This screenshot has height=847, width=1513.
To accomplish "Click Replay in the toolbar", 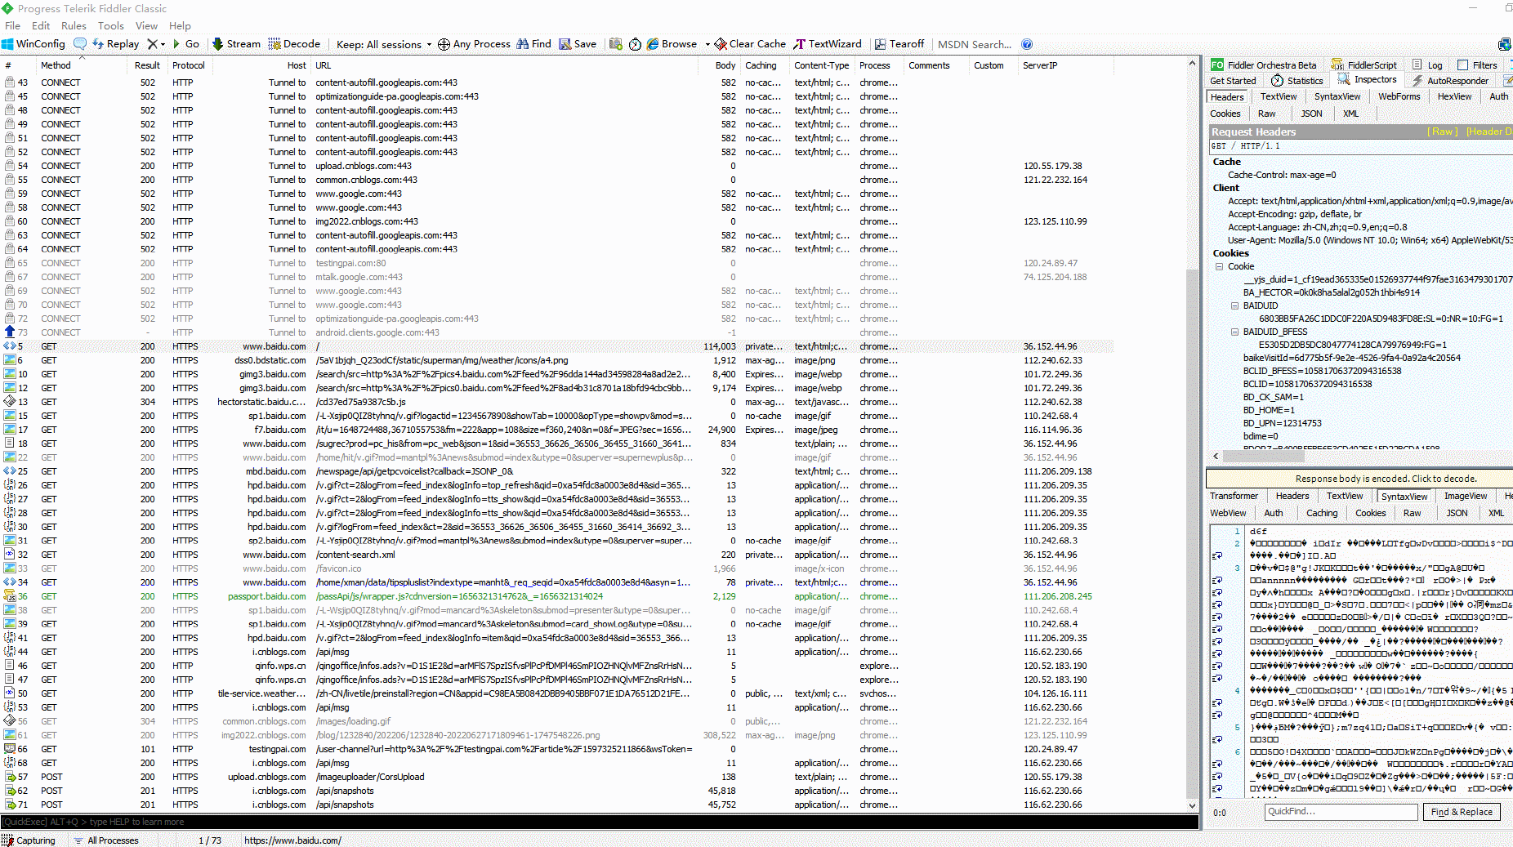I will 115,44.
